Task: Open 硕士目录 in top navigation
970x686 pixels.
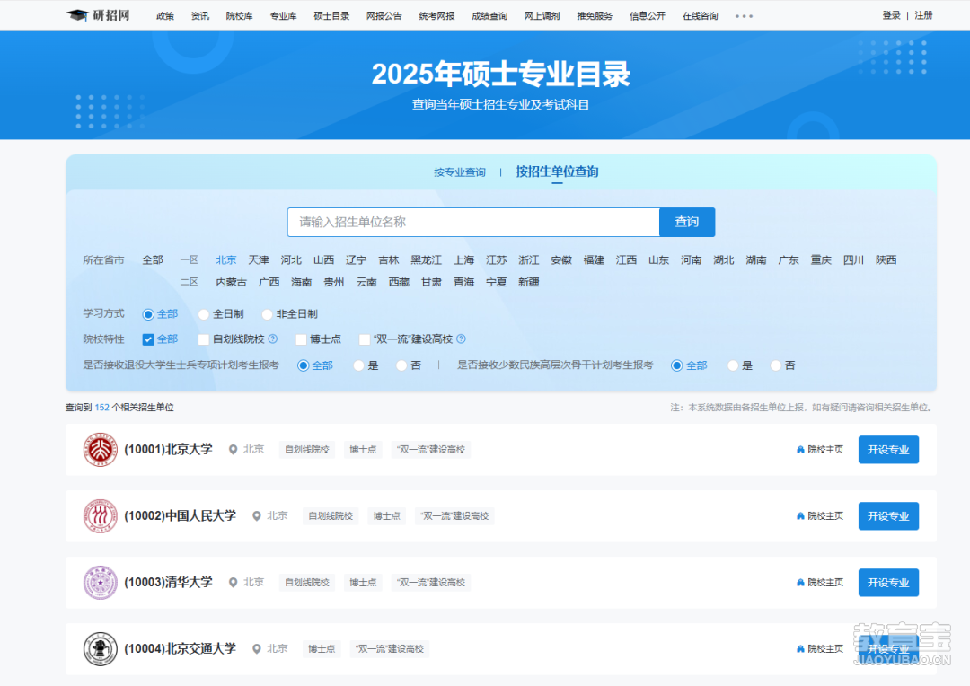Action: [x=331, y=16]
